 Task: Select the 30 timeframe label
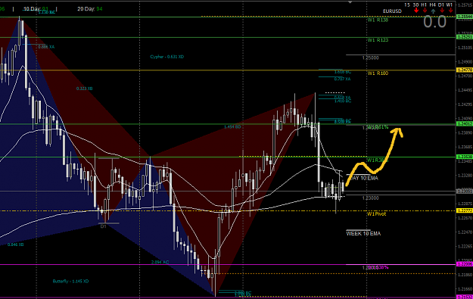(x=415, y=5)
